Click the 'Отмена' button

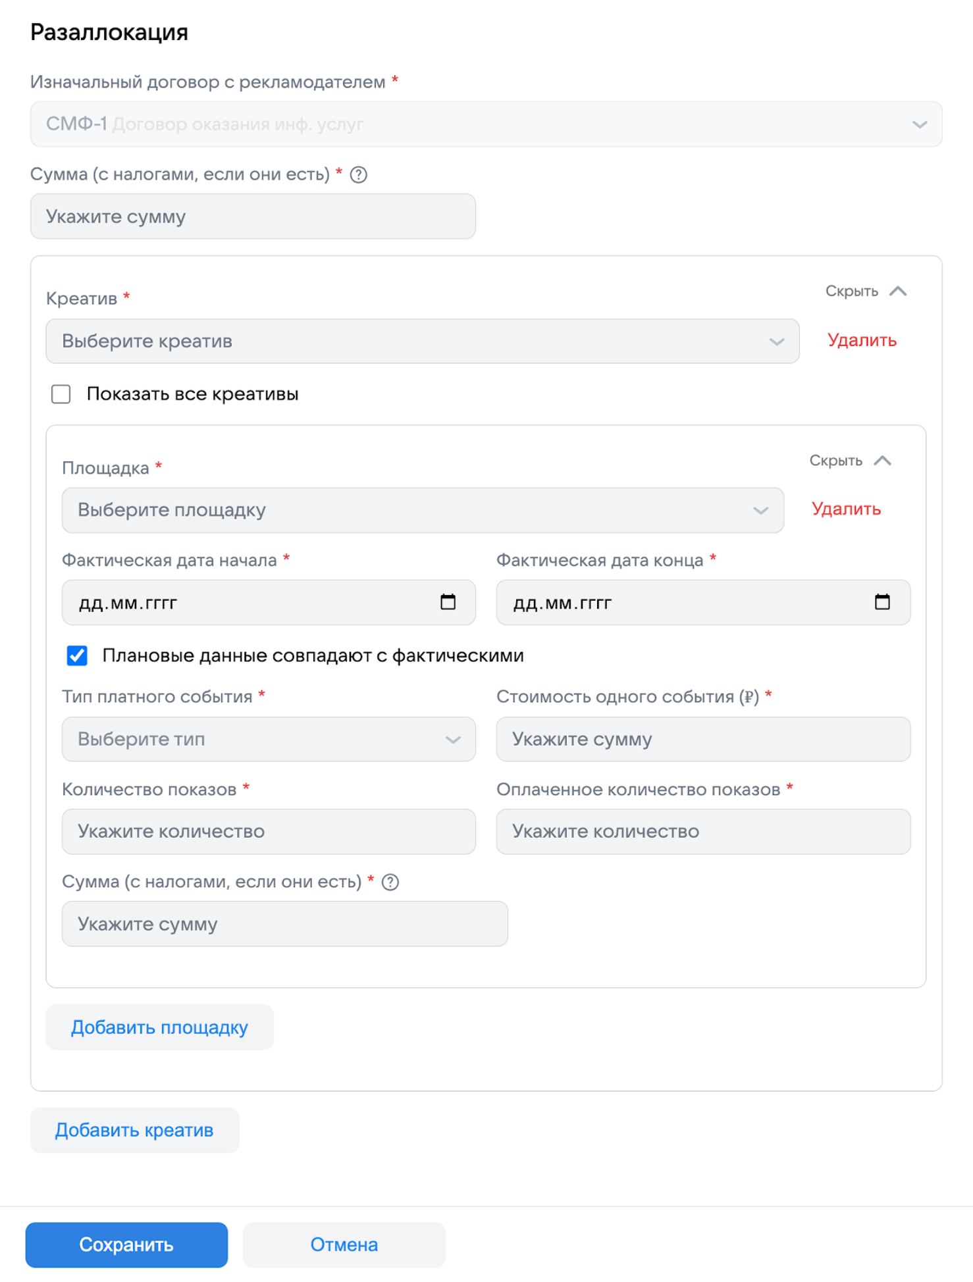[x=344, y=1244]
